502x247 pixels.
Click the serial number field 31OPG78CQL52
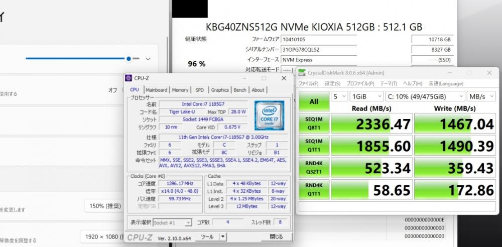click(x=319, y=50)
